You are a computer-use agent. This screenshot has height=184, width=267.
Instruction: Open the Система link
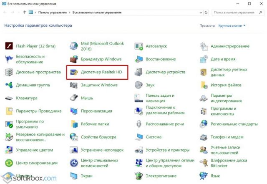(x=154, y=137)
